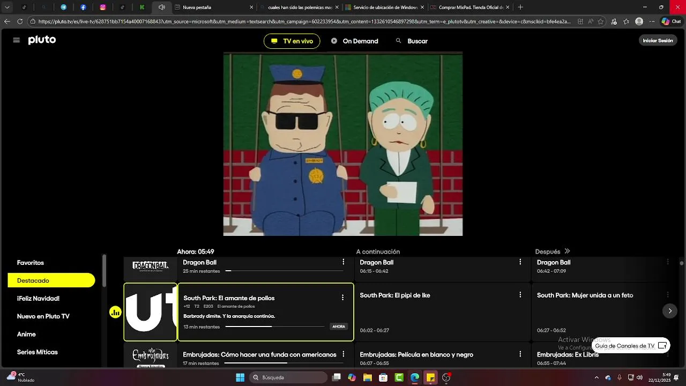Add page to browser favorites star
Screen dimensions: 686x386
601,21
